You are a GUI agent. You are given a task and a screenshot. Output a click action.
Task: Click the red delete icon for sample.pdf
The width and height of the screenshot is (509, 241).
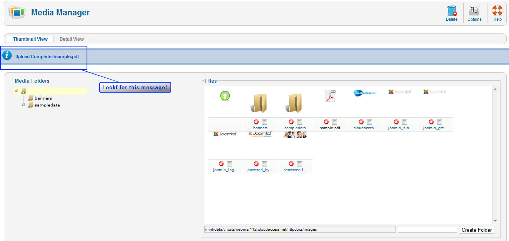click(326, 122)
